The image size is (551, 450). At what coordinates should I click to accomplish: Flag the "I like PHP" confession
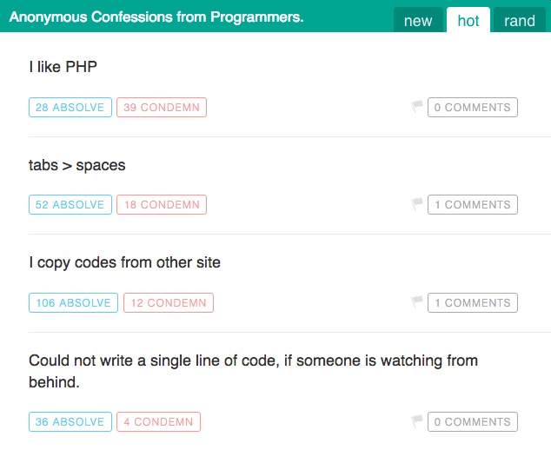[x=417, y=107]
